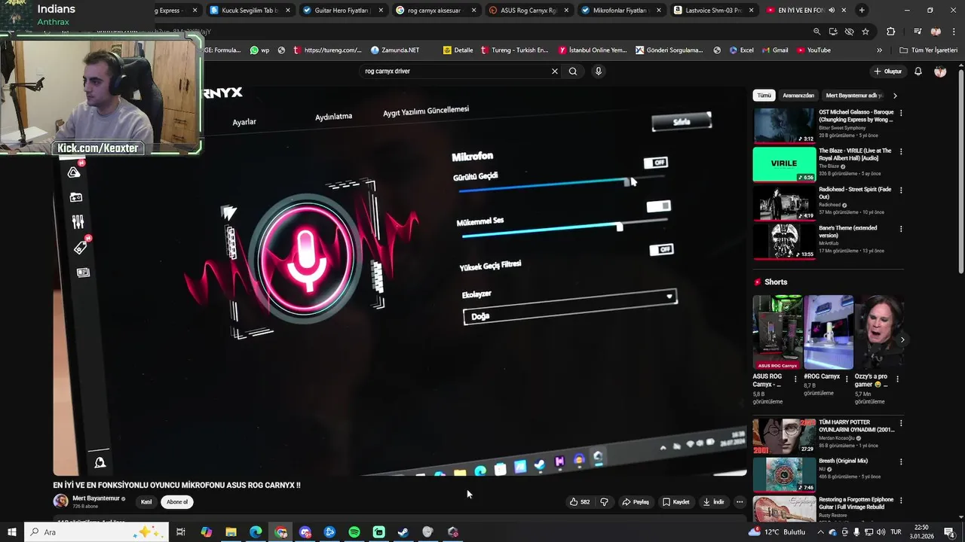Viewport: 965px width, 542px height.
Task: Start voice search microphone in YouTube
Action: tap(599, 72)
